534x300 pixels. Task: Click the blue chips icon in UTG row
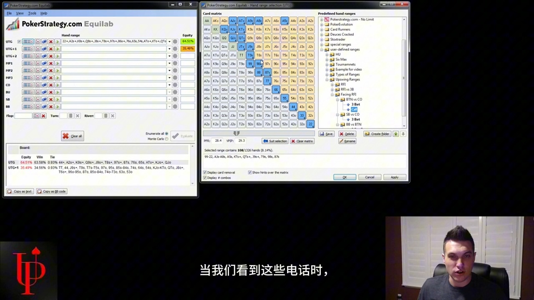(44, 42)
